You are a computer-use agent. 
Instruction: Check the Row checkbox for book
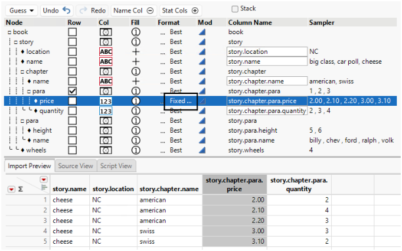[72, 32]
